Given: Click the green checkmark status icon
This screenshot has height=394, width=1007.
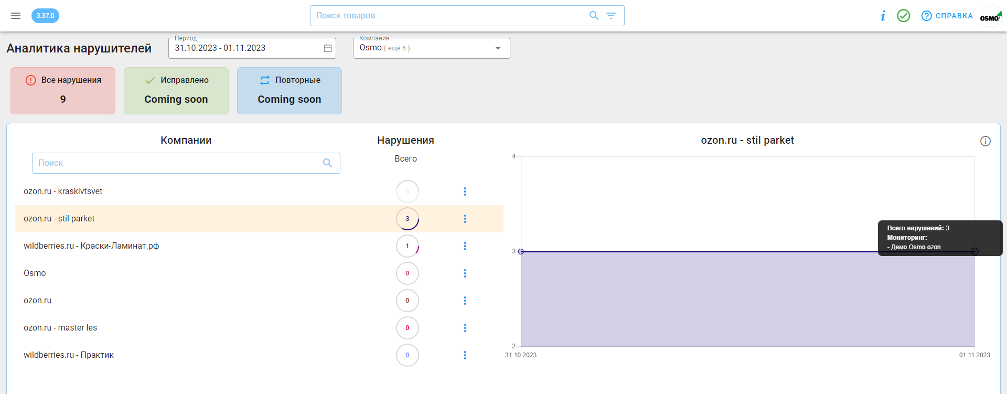Looking at the screenshot, I should 903,16.
